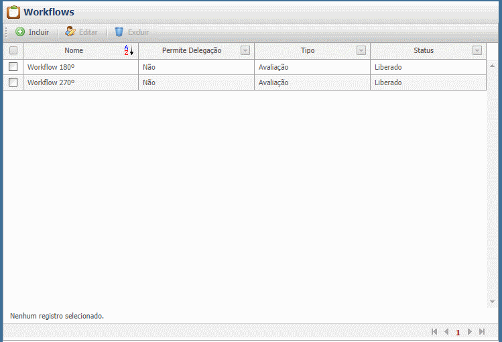Screen dimensions: 502x342
Task: Go to next page arrow
Action: click(x=470, y=332)
